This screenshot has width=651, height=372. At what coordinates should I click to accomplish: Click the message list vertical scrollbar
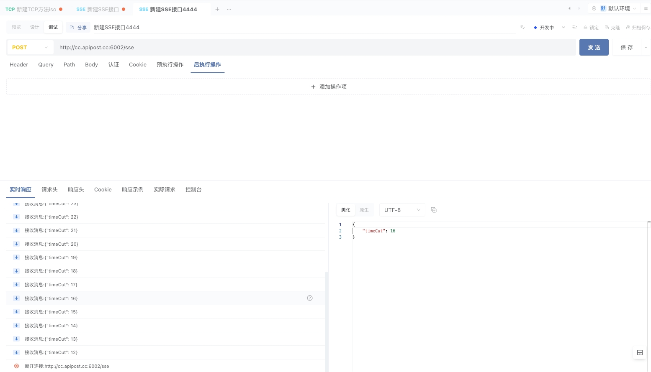327,321
